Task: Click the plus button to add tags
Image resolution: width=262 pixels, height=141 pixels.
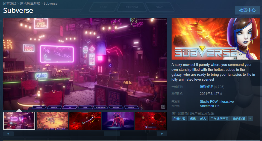Action: click(250, 119)
